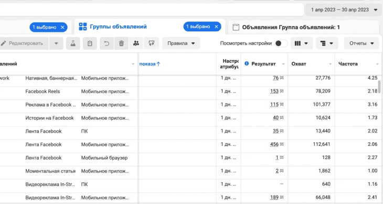Screen dimensions: 383x204
Task: Click the Редактировать button
Action: point(24,43)
